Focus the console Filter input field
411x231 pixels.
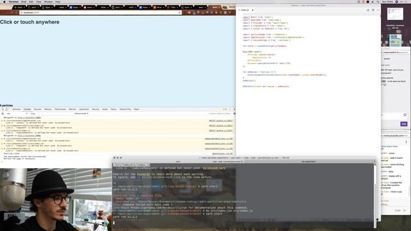[x=51, y=114]
